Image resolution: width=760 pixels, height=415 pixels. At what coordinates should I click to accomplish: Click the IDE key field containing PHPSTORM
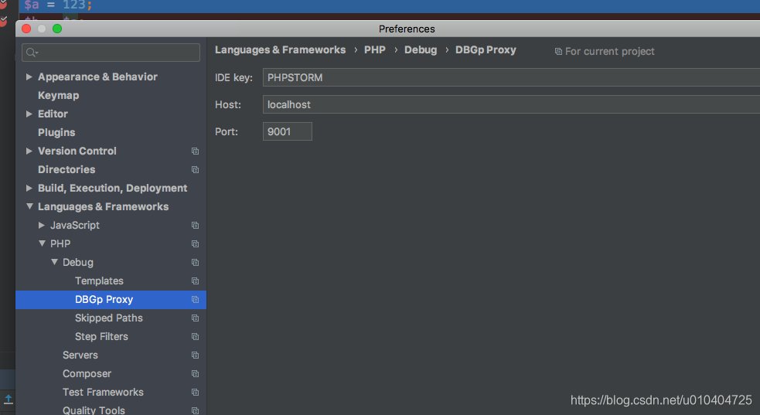pyautogui.click(x=511, y=77)
